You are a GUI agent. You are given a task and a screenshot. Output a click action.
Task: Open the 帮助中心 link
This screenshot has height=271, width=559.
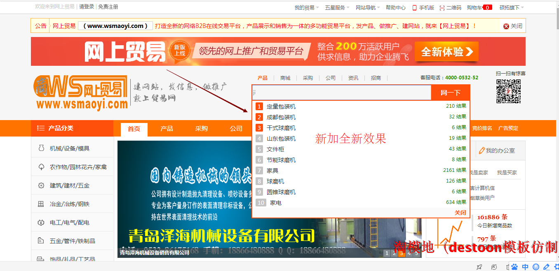pyautogui.click(x=396, y=7)
